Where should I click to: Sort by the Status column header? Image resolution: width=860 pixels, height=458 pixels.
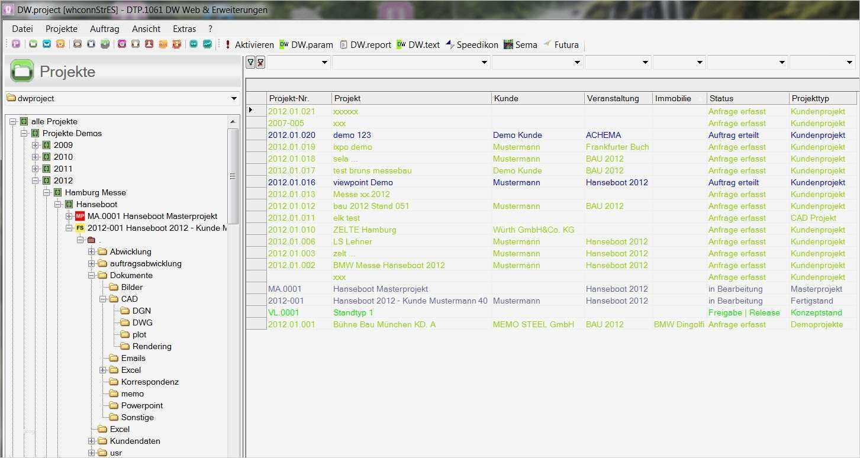(x=748, y=98)
